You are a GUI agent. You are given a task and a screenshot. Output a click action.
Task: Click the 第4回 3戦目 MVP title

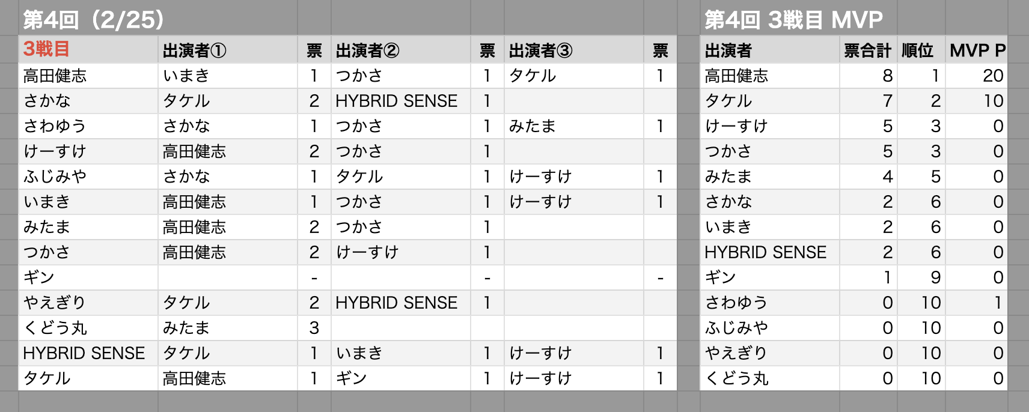793,20
